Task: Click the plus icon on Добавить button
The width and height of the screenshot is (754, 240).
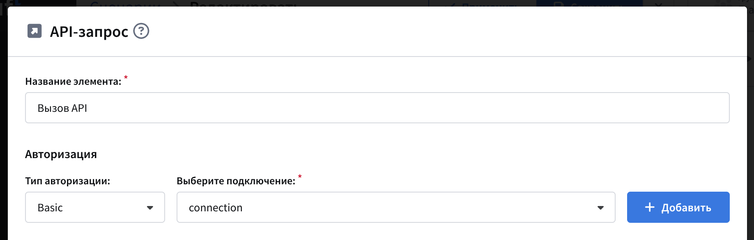Action: 650,207
